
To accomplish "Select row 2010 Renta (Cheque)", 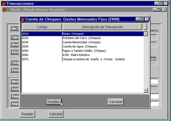I will (x=83, y=34).
